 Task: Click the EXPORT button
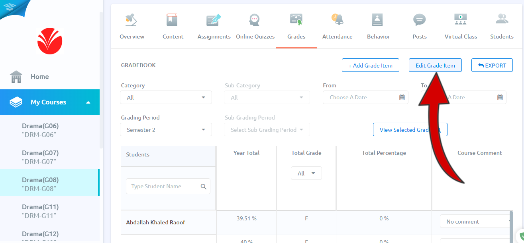(x=492, y=65)
